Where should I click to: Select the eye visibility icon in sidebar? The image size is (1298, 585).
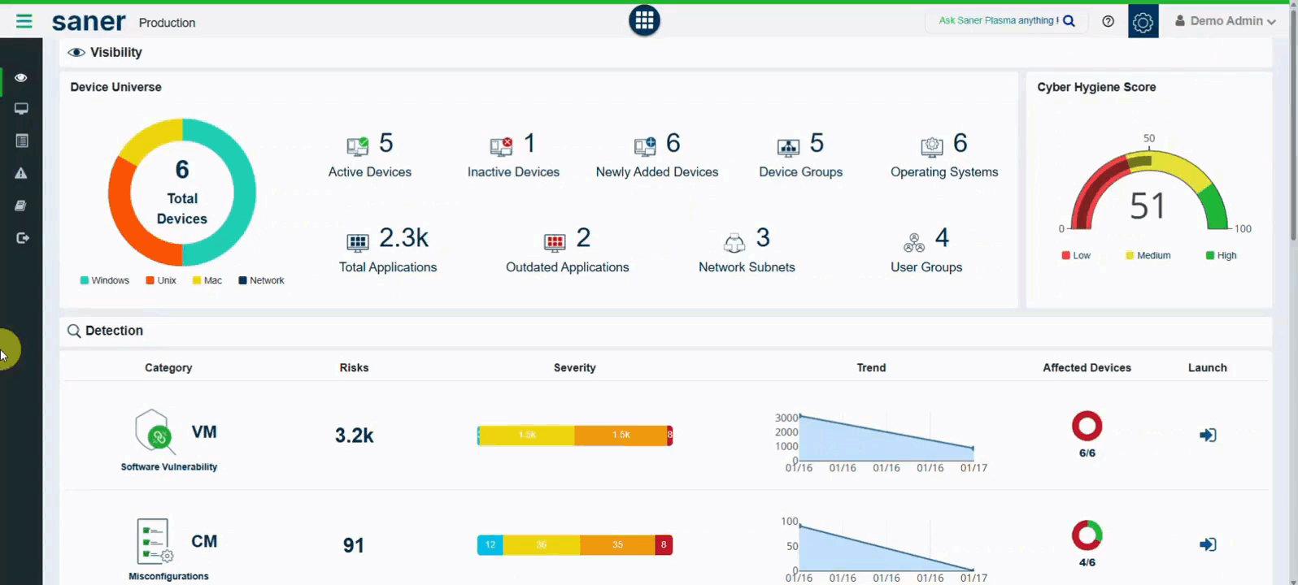pos(21,78)
